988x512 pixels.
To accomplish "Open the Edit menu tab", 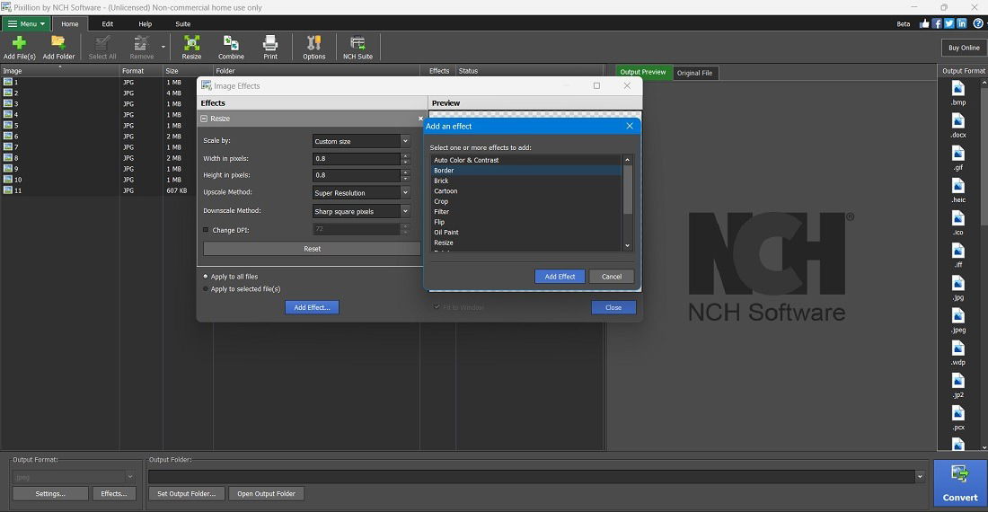I will pos(108,24).
